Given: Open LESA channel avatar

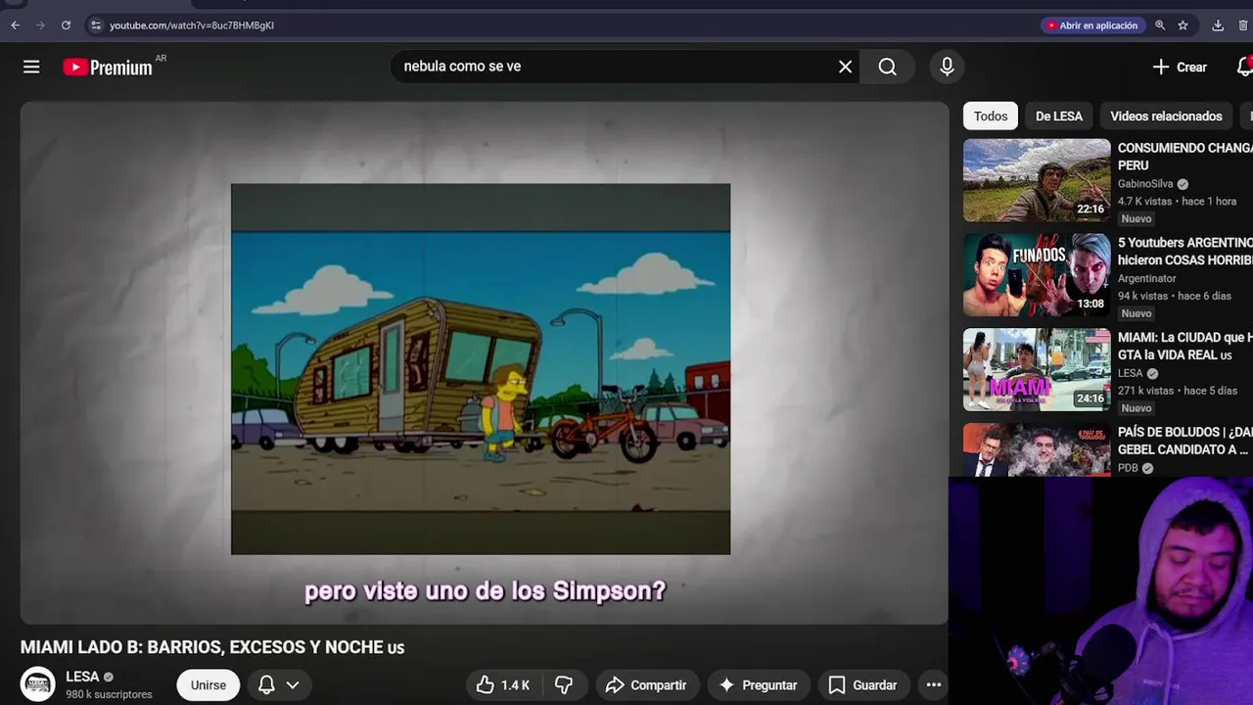Looking at the screenshot, I should 38,684.
